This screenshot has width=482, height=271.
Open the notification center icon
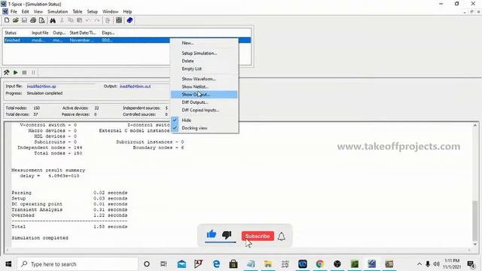[471, 264]
